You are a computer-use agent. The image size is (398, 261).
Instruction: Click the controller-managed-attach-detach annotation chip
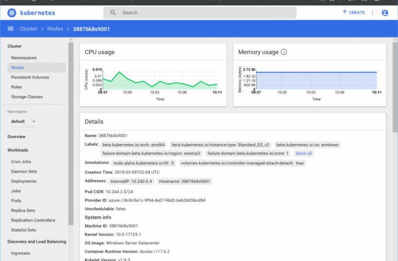tap(242, 163)
